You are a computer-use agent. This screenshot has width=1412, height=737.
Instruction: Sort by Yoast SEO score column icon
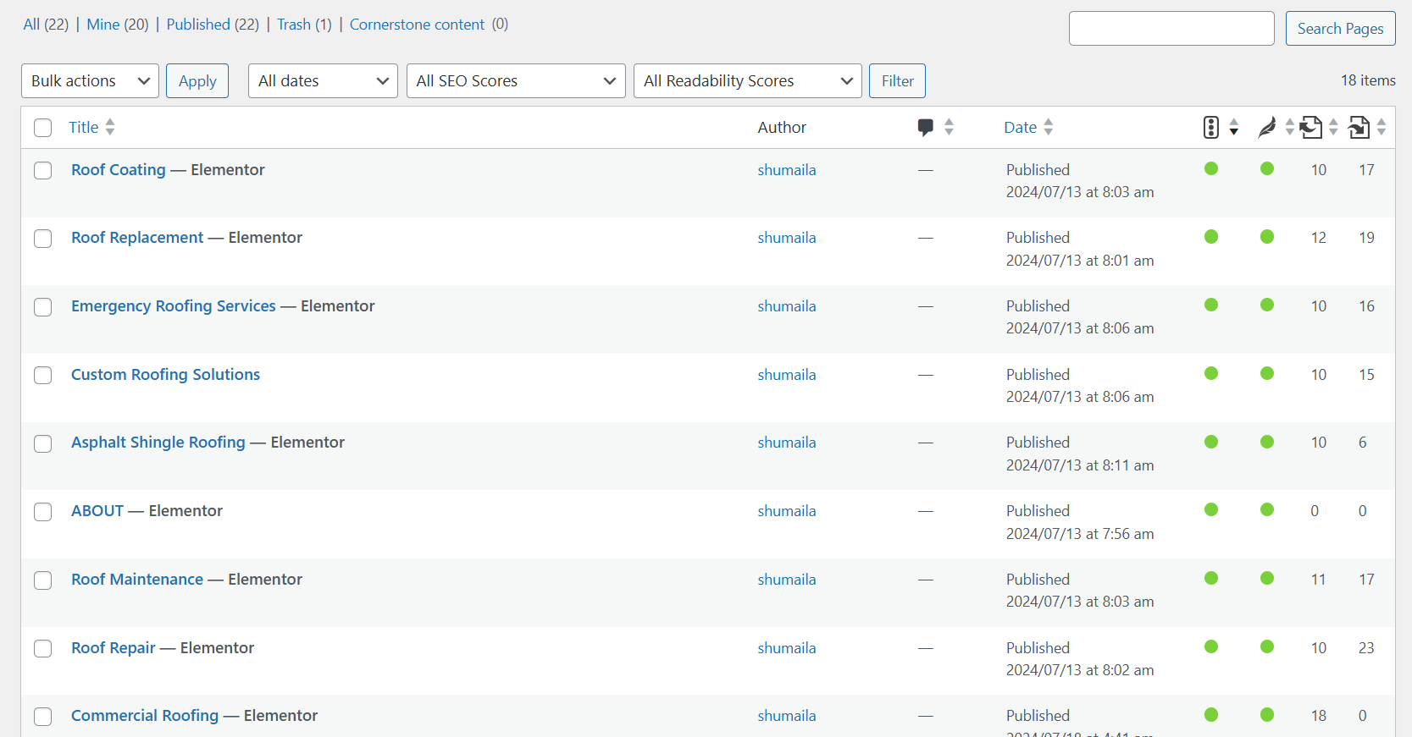1211,127
